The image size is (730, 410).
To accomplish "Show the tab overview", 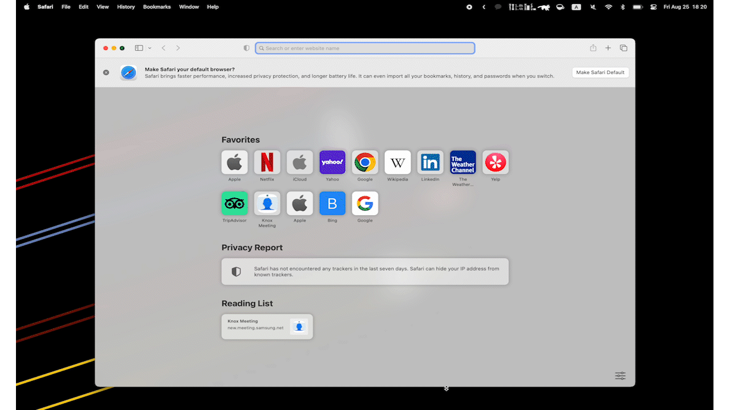I will click(x=623, y=48).
